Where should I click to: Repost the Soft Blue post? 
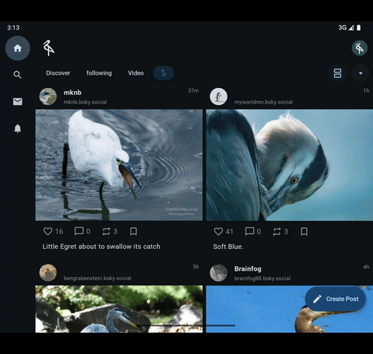coord(277,231)
